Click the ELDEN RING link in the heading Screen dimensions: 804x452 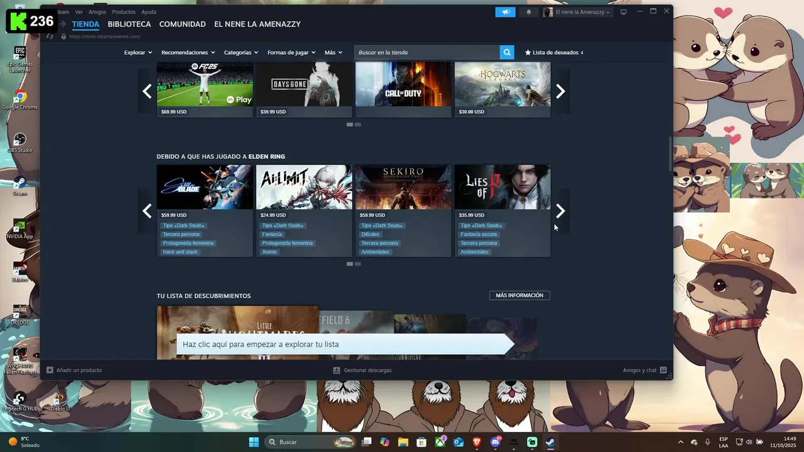tap(267, 156)
